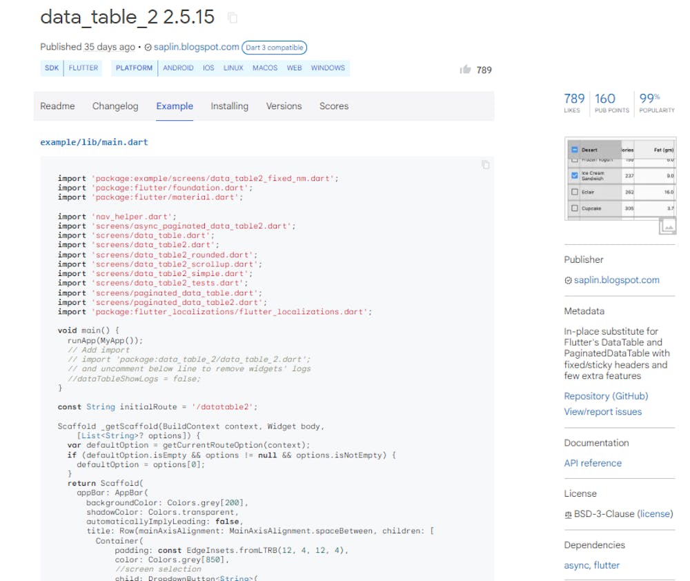Image resolution: width=690 pixels, height=581 pixels.
Task: Click the Dependencies heading
Action: (595, 545)
